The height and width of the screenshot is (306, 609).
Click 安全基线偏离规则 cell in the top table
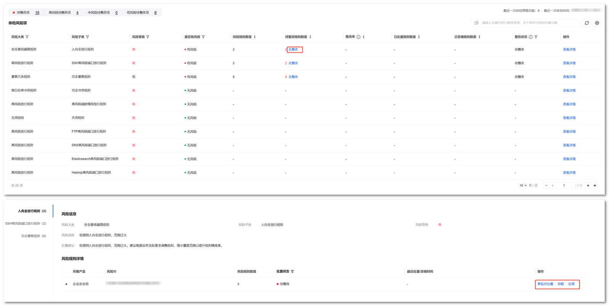[24, 49]
